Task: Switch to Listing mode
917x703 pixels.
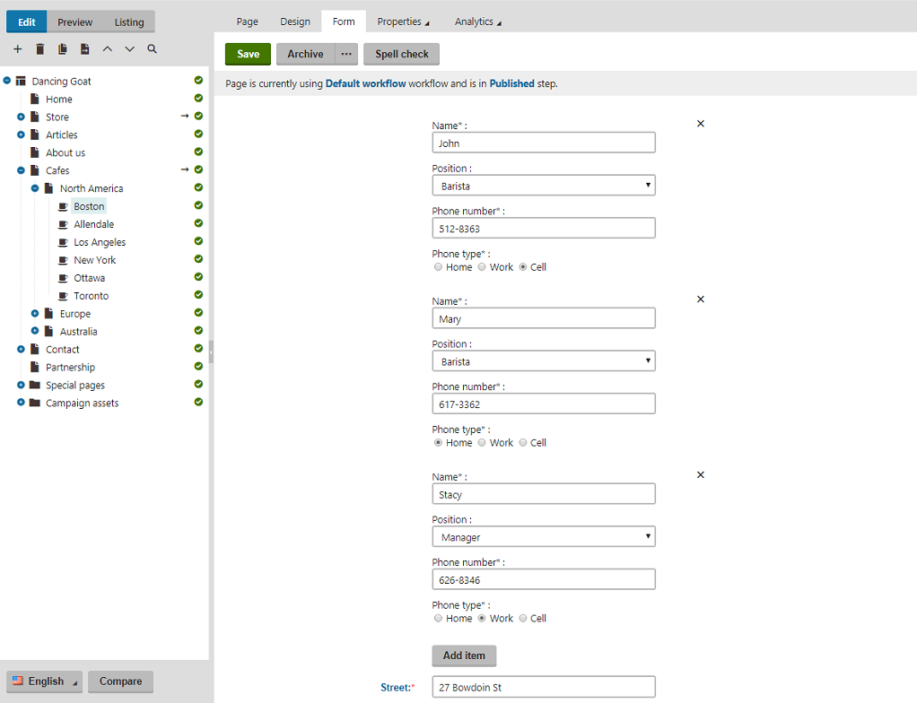Action: 129,22
